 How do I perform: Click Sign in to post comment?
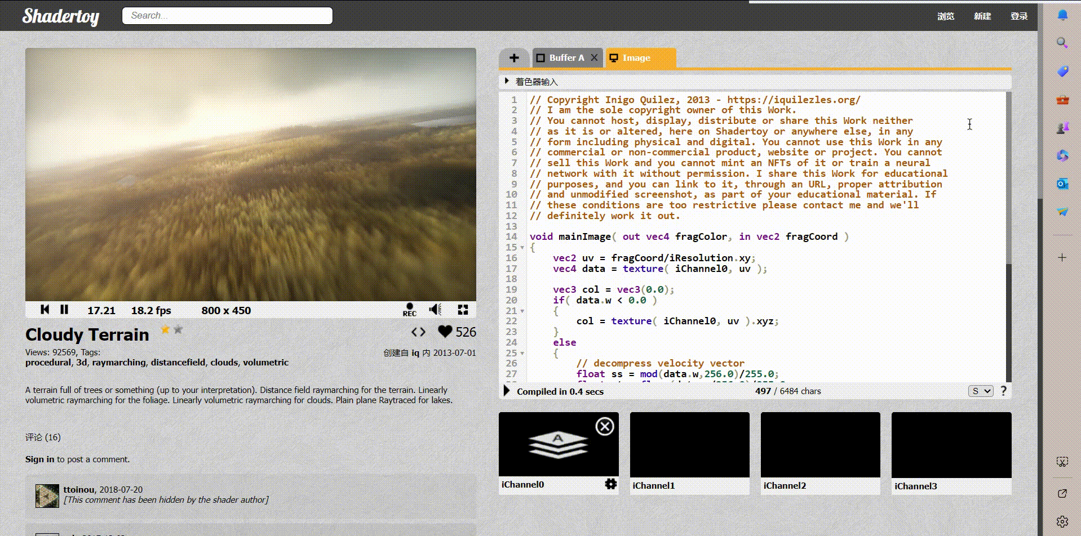[x=40, y=459]
